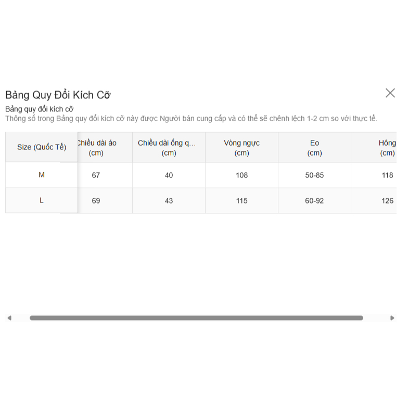The height and width of the screenshot is (408, 408).
Task: Select the M size row label
Action: click(42, 175)
